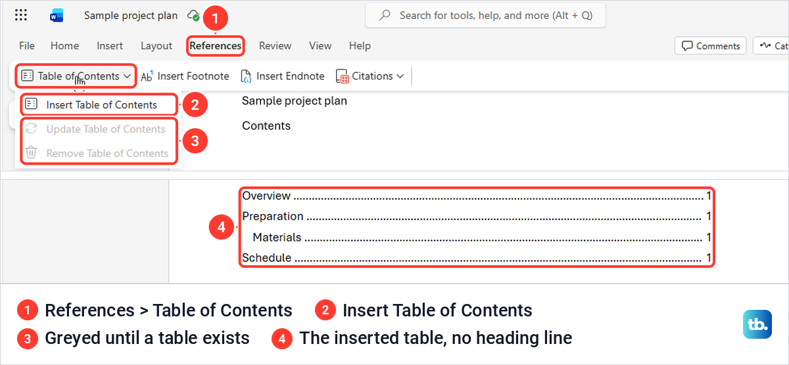Open the Citations dropdown
This screenshot has width=789, height=365.
point(370,76)
